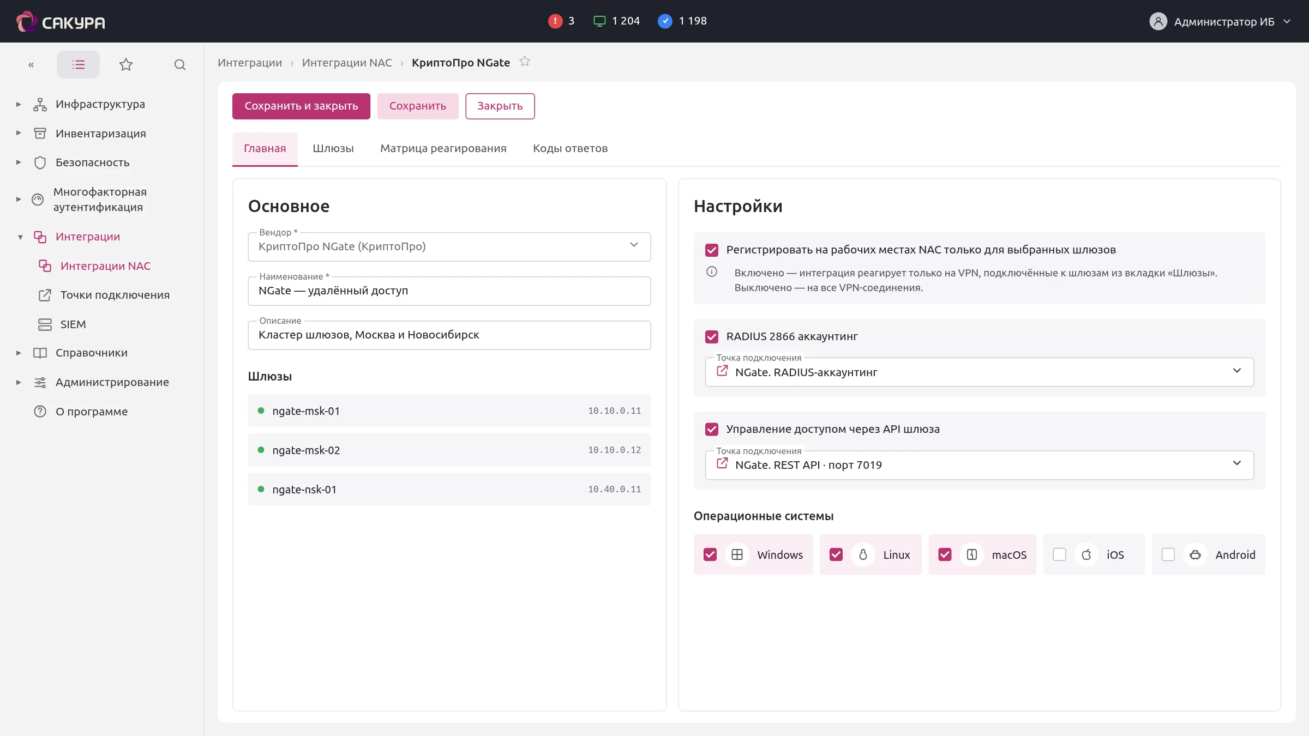The height and width of the screenshot is (736, 1309).
Task: Go to Интеграции NAC in the sidebar
Action: (105, 266)
